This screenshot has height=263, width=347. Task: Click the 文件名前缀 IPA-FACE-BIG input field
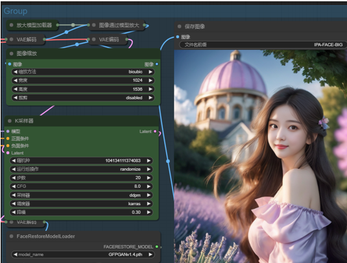coord(263,45)
